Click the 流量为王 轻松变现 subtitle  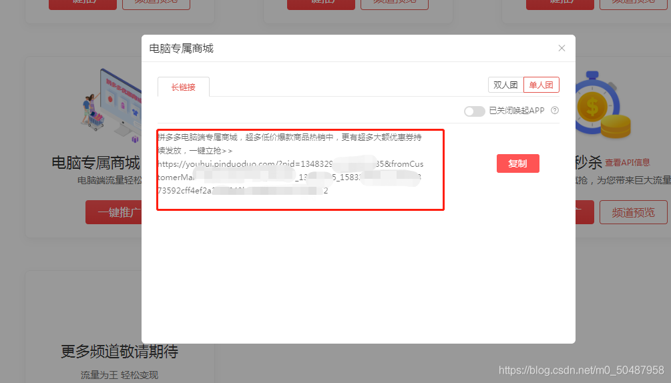pyautogui.click(x=120, y=375)
